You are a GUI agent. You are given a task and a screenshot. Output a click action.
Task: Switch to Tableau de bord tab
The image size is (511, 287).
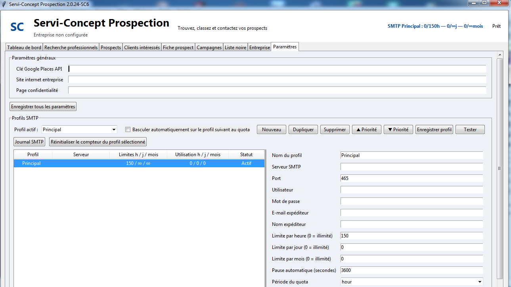tap(24, 48)
